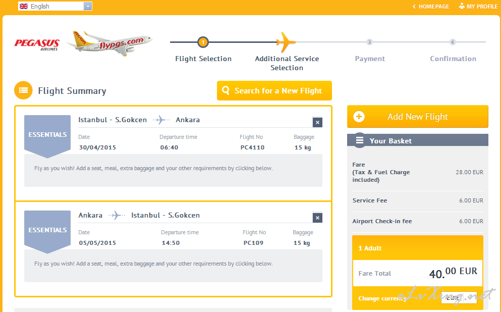Select step 1 Flight Selection circle

[203, 42]
